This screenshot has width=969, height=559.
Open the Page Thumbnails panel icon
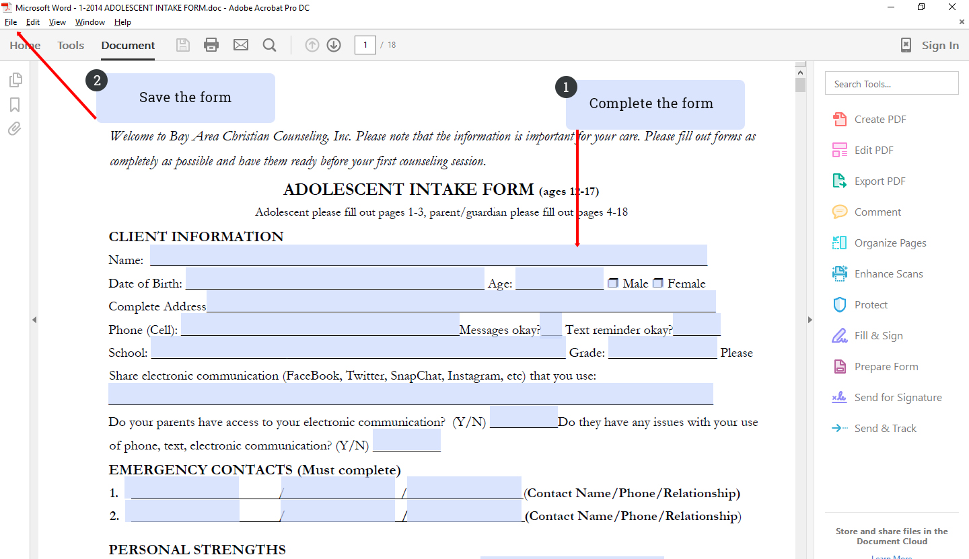coord(15,79)
